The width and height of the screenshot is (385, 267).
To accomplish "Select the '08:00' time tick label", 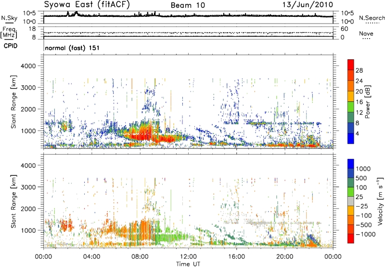I will (140, 257).
